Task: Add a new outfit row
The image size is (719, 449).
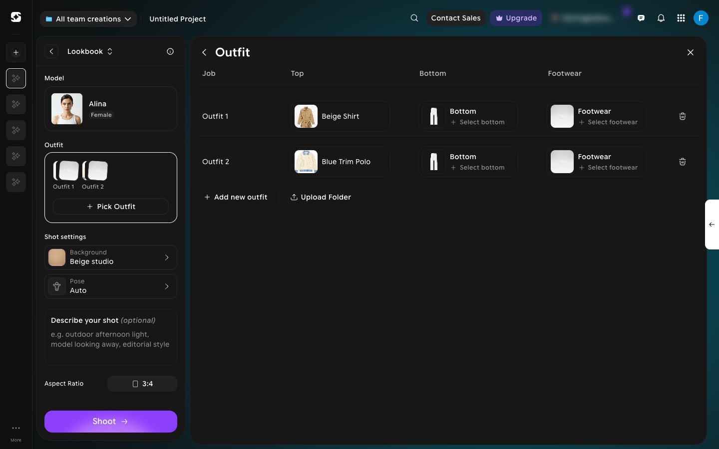Action: (x=236, y=197)
